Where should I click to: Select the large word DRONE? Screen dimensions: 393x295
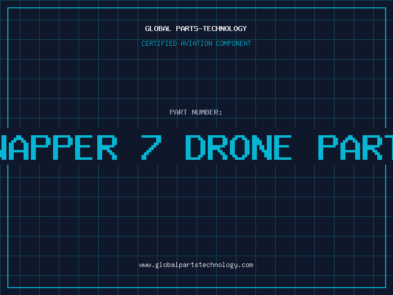pyautogui.click(x=238, y=147)
